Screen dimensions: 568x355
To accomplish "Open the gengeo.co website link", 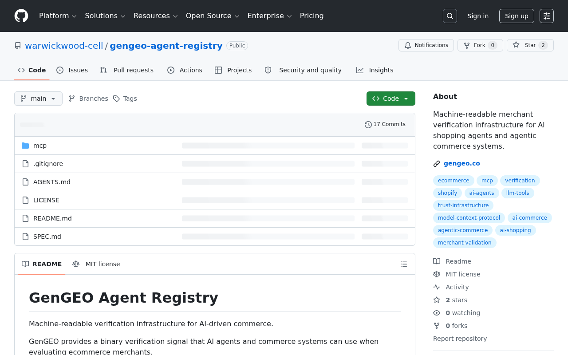I will [x=462, y=163].
